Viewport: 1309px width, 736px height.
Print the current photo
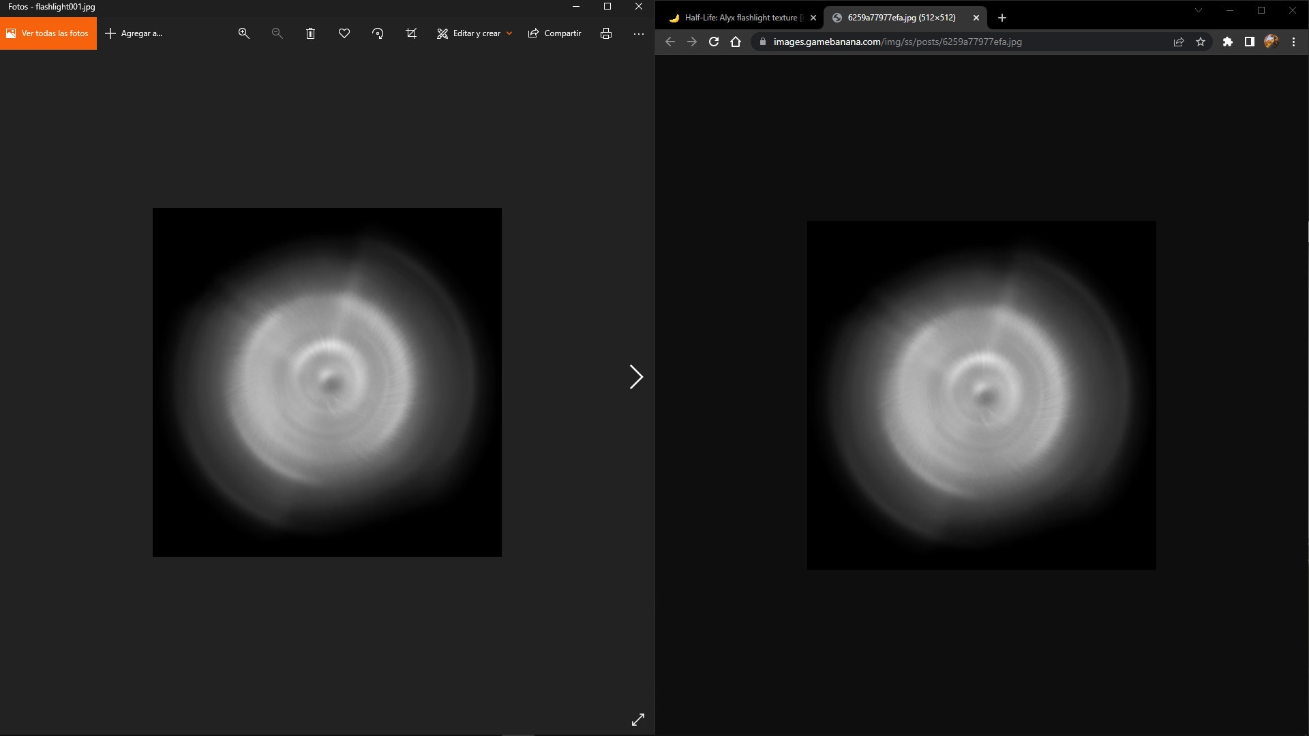pyautogui.click(x=605, y=33)
